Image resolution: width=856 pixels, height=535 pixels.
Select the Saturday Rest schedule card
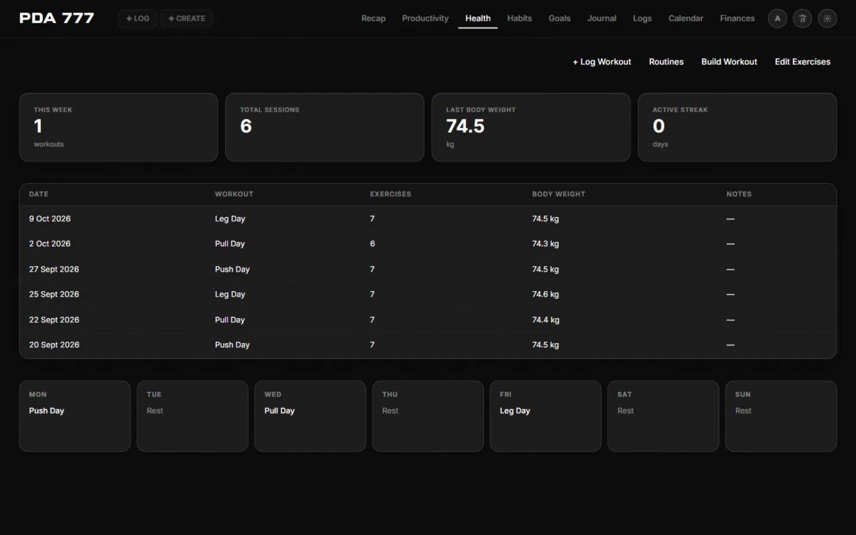(x=663, y=416)
